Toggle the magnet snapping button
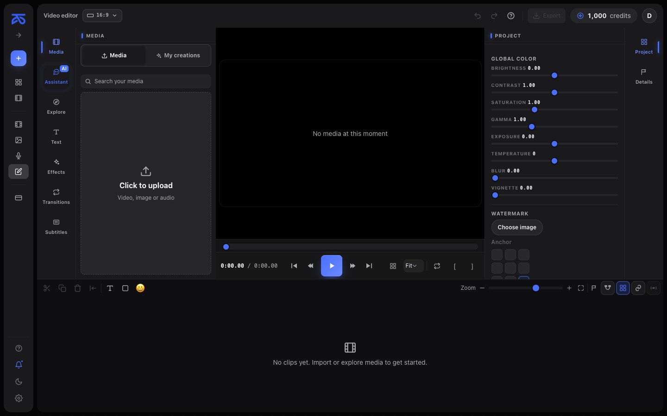This screenshot has height=416, width=667. tap(608, 288)
